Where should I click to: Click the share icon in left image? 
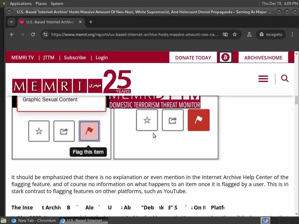click(64, 131)
